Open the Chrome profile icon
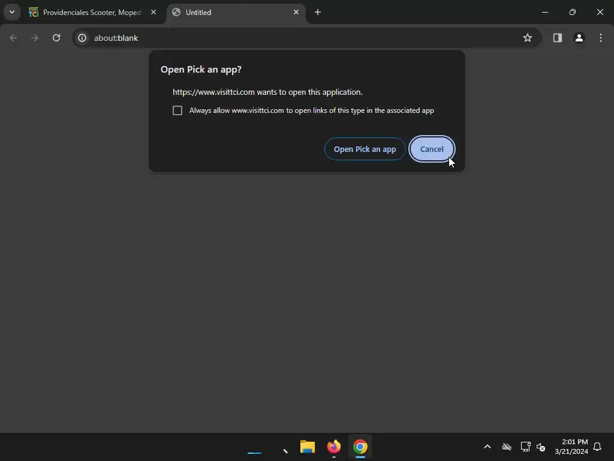The image size is (614, 461). (x=579, y=38)
